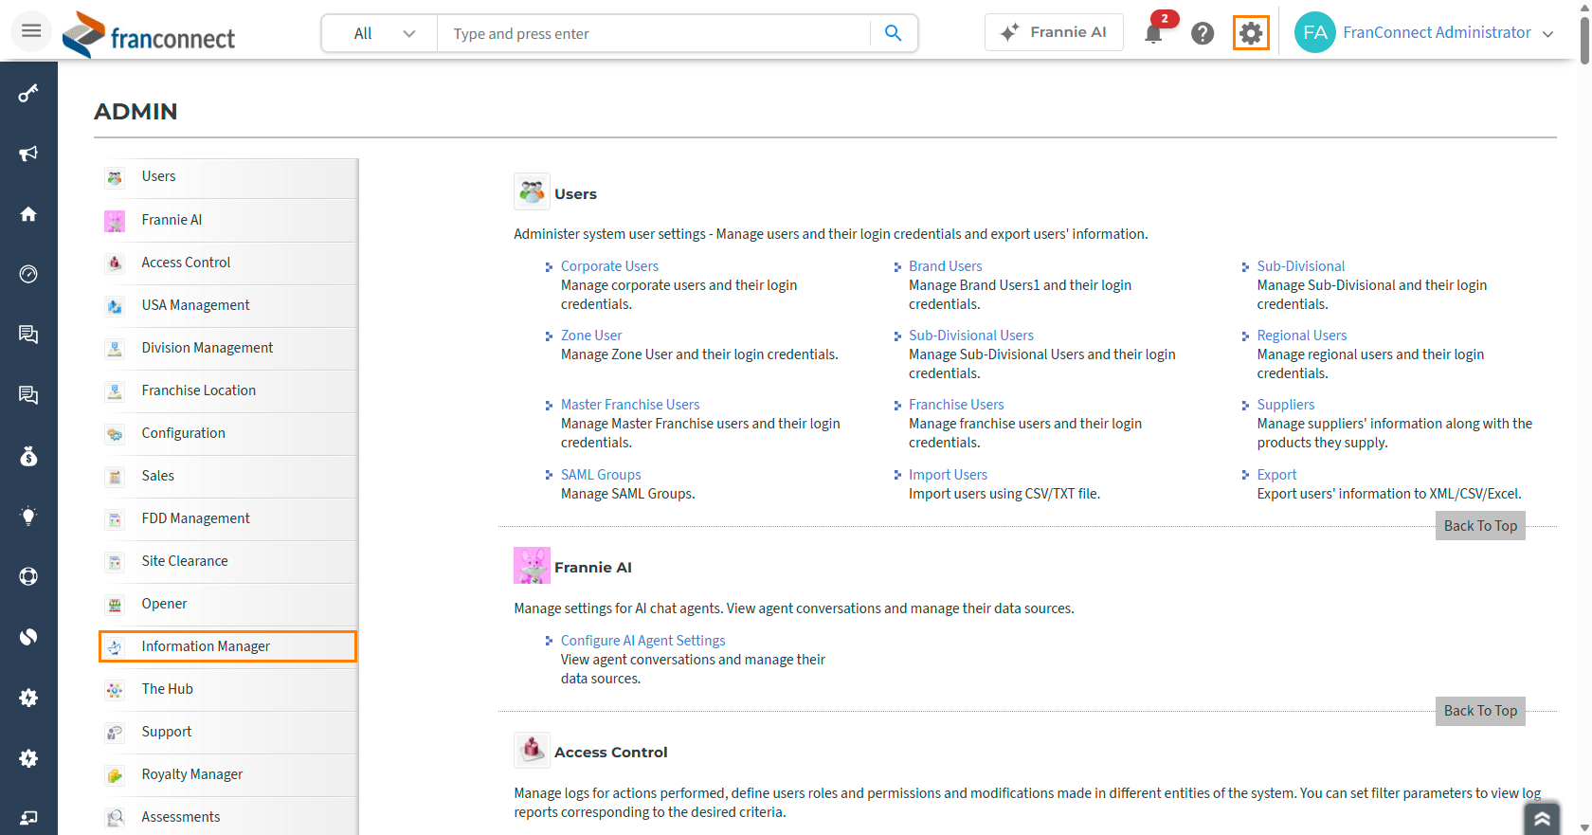Click Back To Top under Frannie AI section

pos(1480,711)
